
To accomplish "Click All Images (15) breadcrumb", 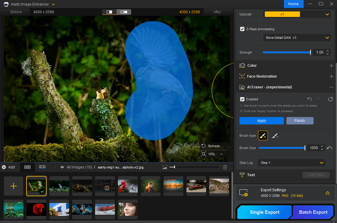I will click(79, 167).
